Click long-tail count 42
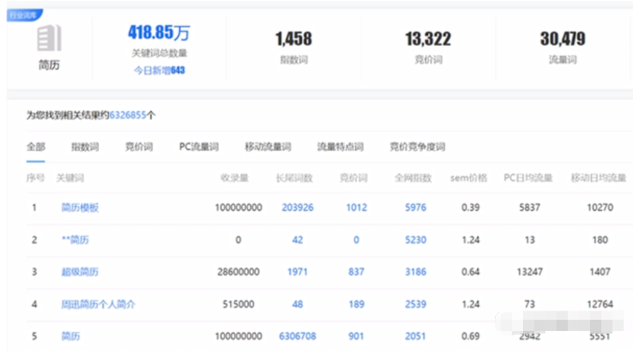The height and width of the screenshot is (358, 633). tap(297, 240)
